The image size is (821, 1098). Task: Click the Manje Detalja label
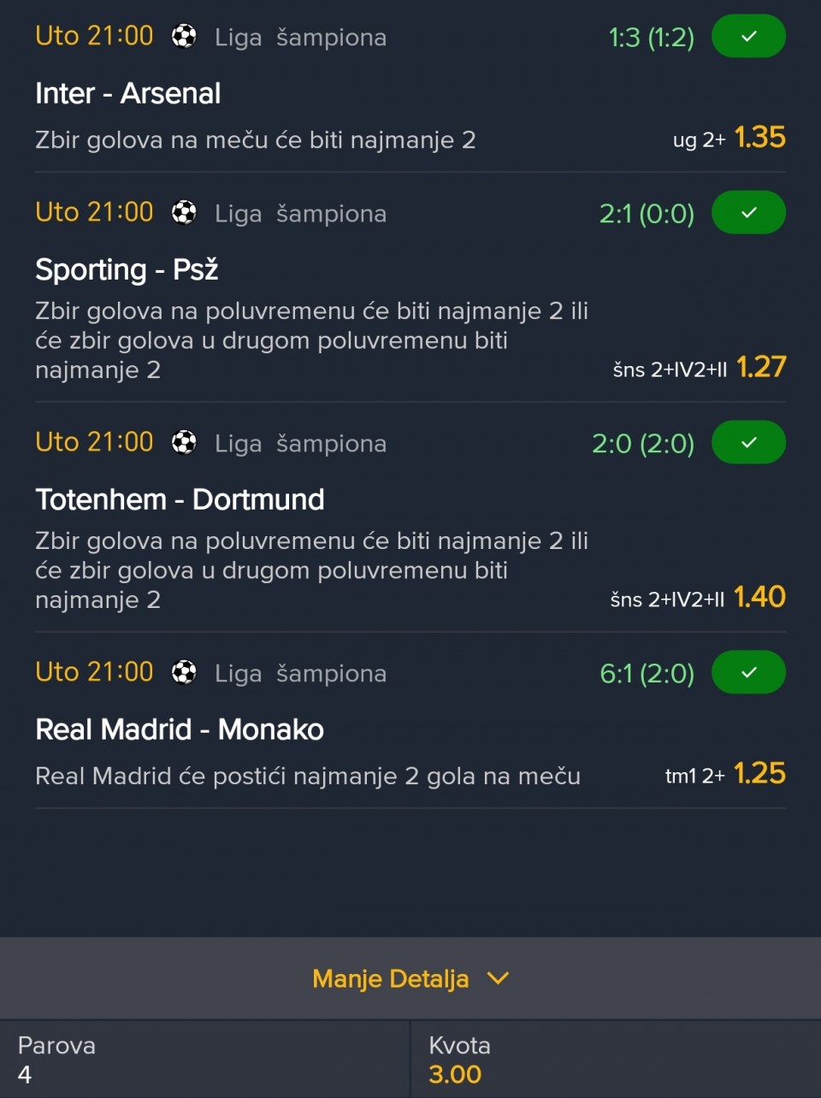click(391, 978)
